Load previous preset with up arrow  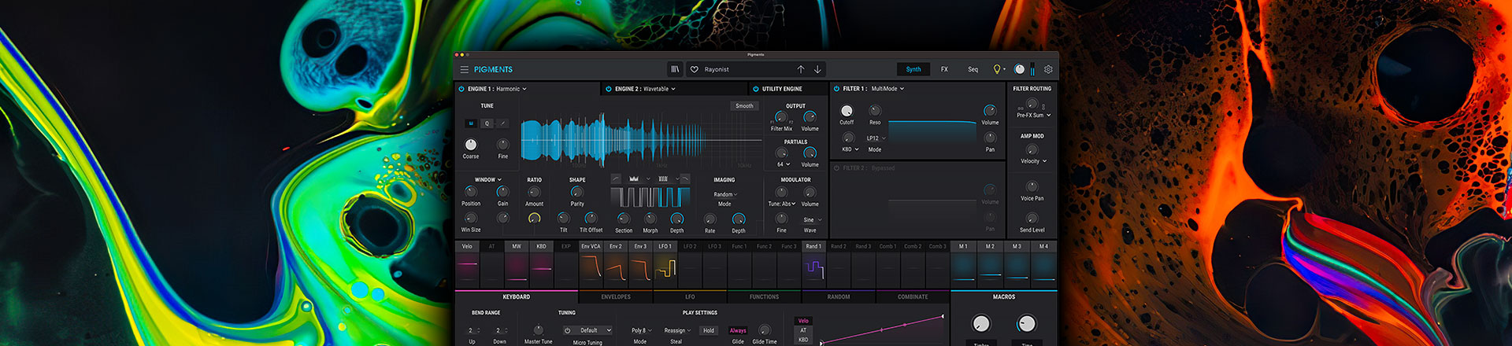point(801,69)
